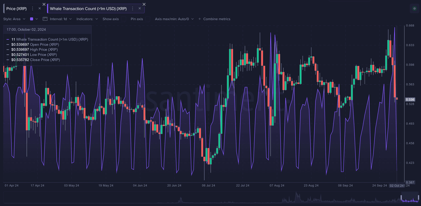Open the Axis max/min Auto/0 dropdown
The height and width of the screenshot is (206, 421).
point(174,19)
